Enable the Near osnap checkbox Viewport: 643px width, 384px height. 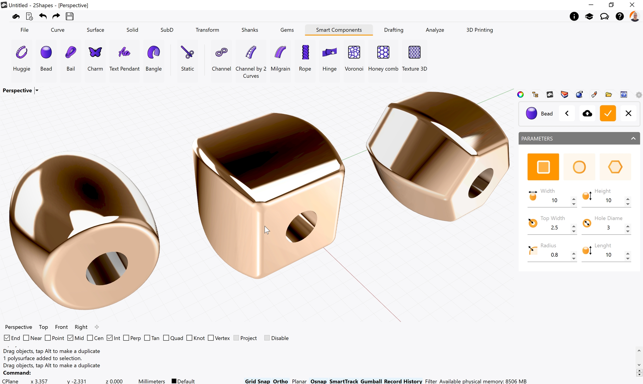click(26, 338)
